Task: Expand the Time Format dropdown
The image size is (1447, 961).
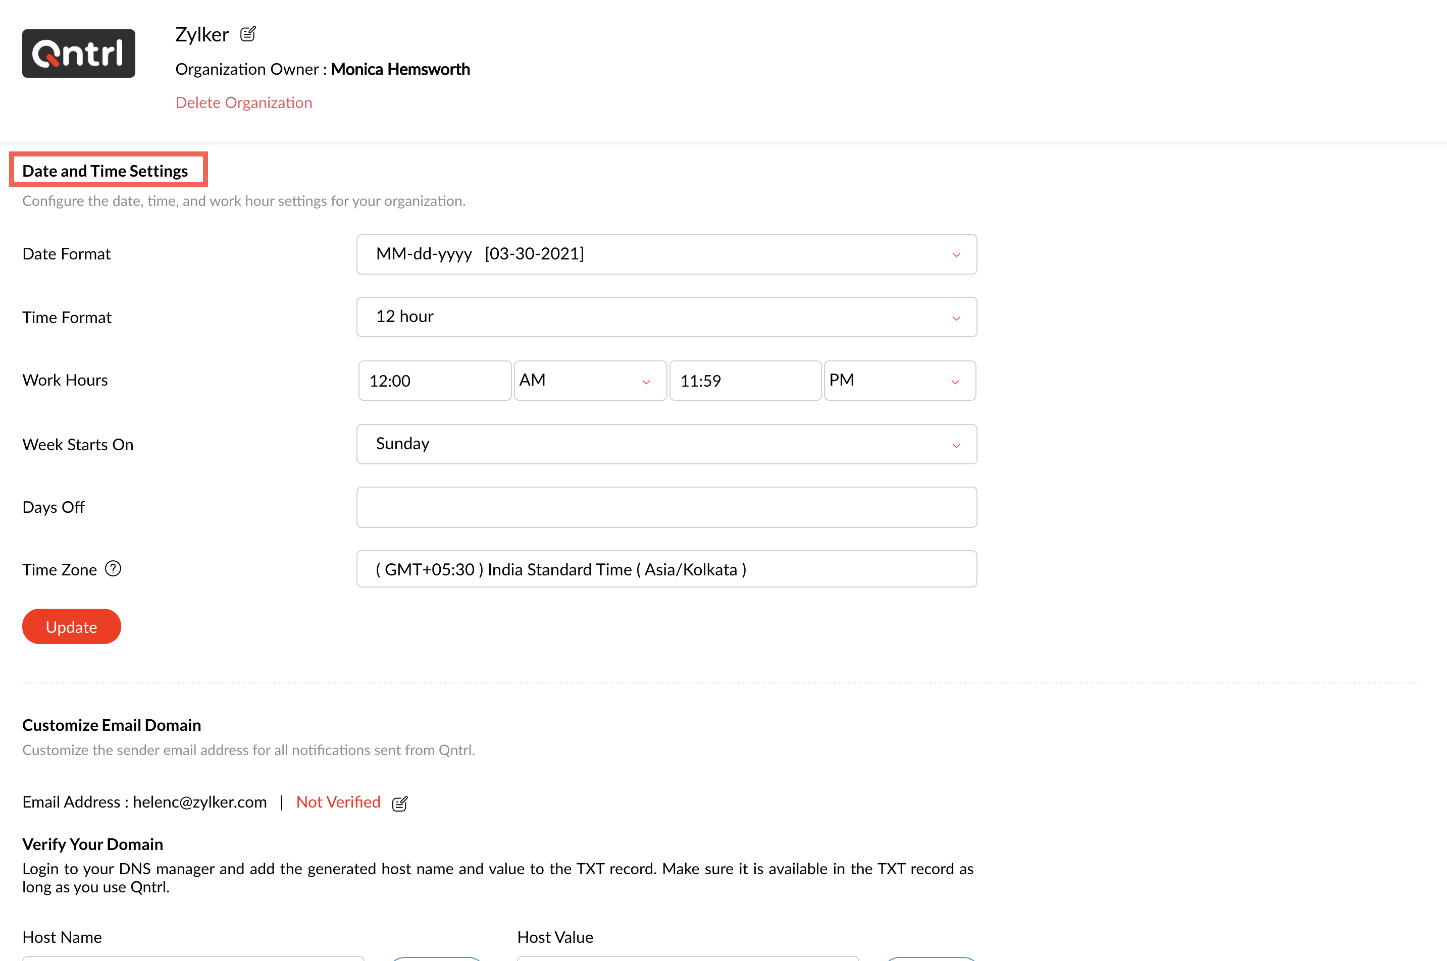Action: coord(666,317)
